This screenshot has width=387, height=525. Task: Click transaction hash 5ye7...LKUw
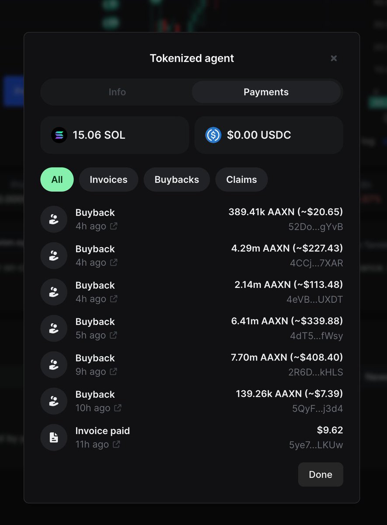[x=316, y=444]
